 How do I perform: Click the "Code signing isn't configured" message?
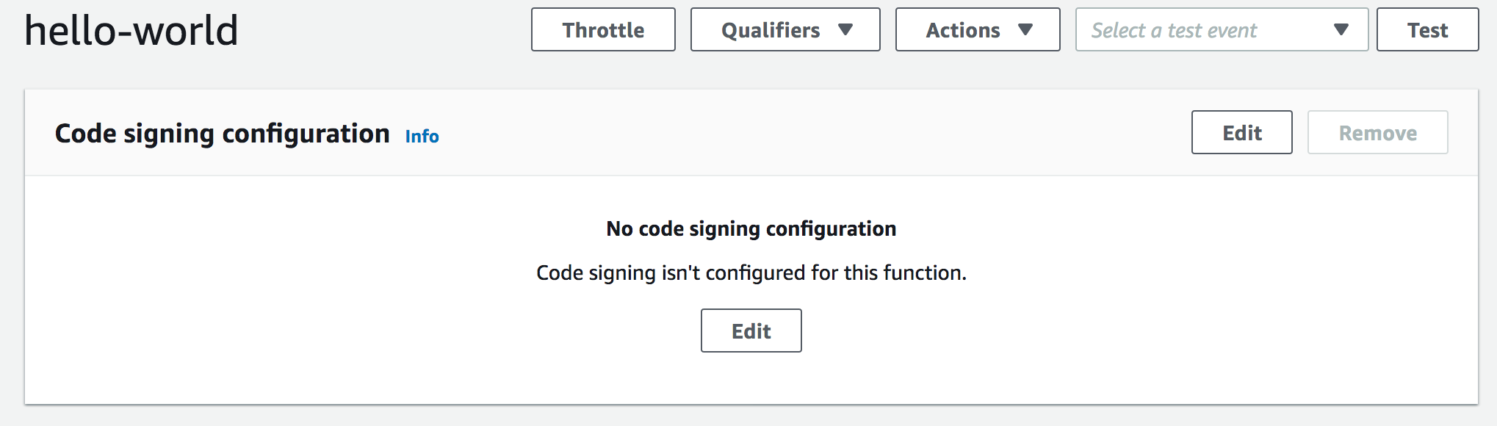(751, 273)
